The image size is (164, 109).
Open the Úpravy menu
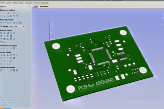[x=9, y=3]
